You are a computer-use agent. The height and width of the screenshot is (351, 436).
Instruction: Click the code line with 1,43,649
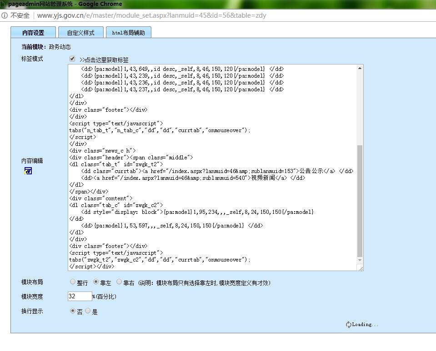[182, 69]
